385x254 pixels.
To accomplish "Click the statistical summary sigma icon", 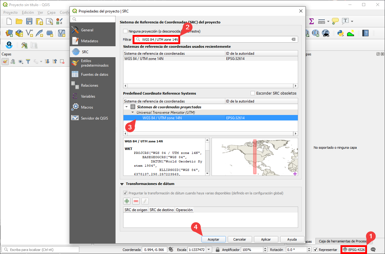I will pyautogui.click(x=311, y=21).
